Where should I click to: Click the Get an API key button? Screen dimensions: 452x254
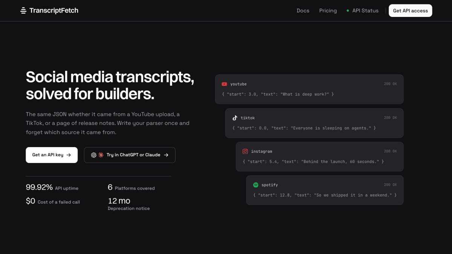52,155
